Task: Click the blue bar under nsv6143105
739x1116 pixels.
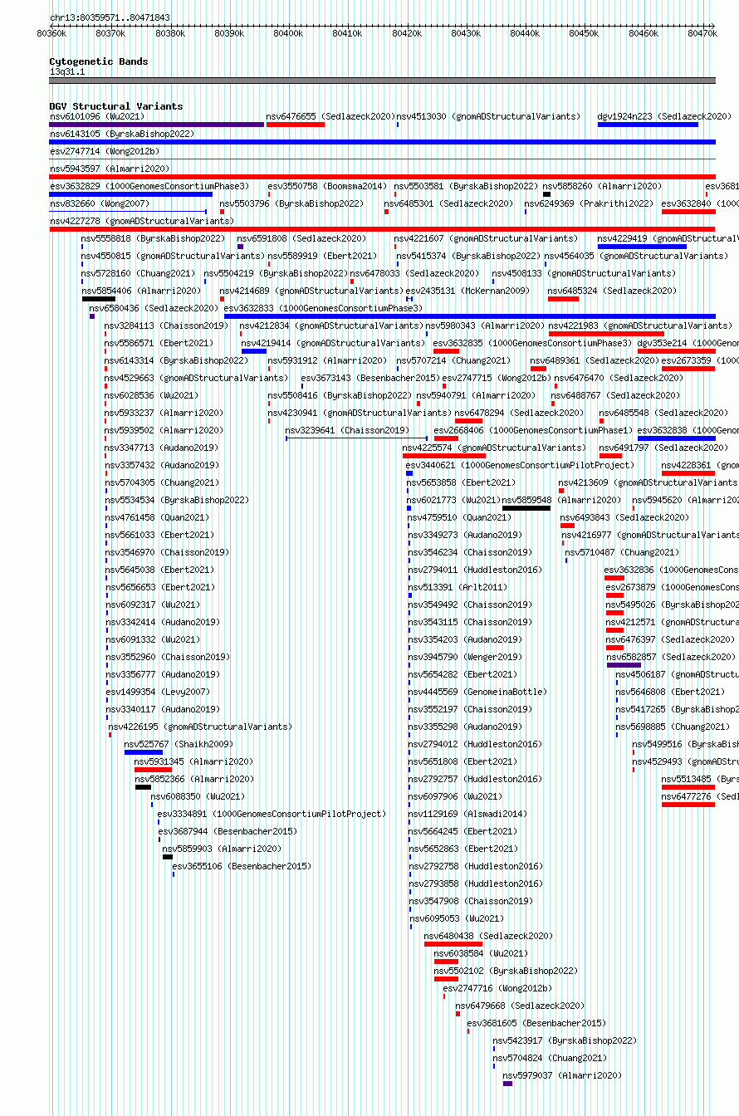Action: pyautogui.click(x=383, y=142)
